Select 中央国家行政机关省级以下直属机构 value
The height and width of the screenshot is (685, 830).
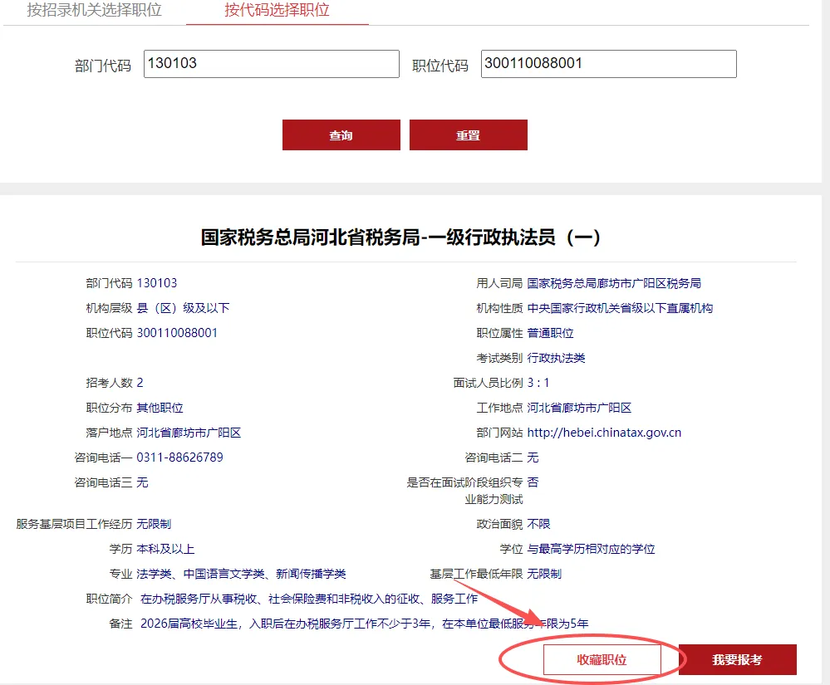(620, 308)
